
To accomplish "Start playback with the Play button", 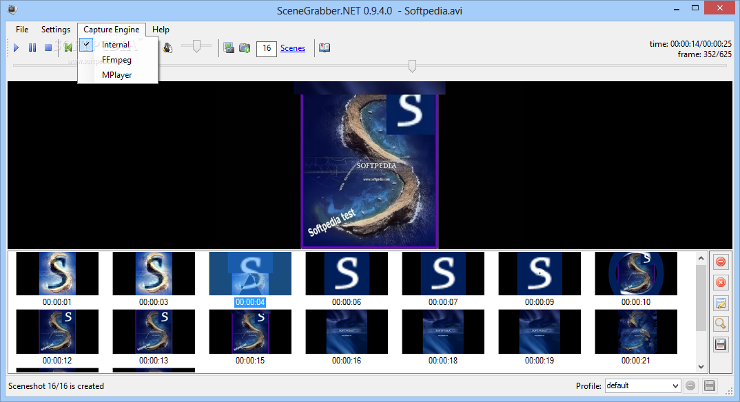I will 17,47.
